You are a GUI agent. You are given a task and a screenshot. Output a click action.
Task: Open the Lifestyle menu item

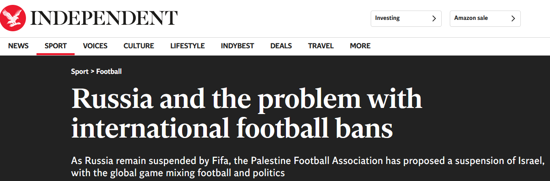[x=187, y=46]
